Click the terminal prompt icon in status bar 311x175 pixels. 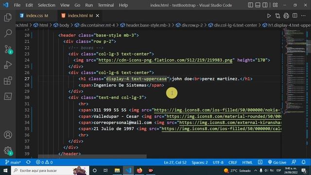(260, 162)
